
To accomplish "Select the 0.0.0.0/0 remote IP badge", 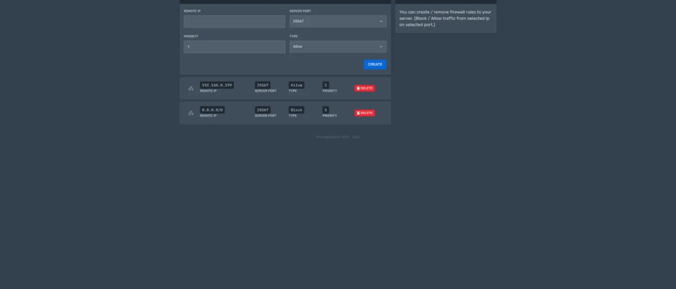I will [x=212, y=110].
